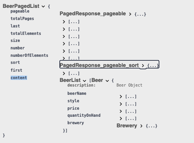
Task: Expand the quantityOnHand property arrow
Action: pos(121,118)
